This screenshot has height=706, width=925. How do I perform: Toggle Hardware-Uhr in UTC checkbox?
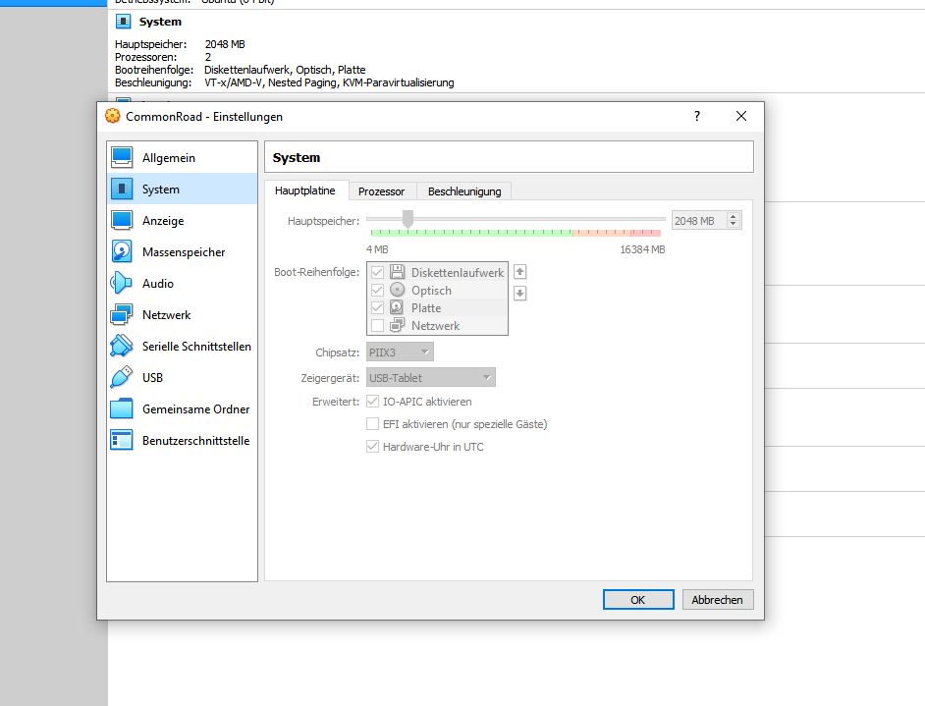coord(373,447)
